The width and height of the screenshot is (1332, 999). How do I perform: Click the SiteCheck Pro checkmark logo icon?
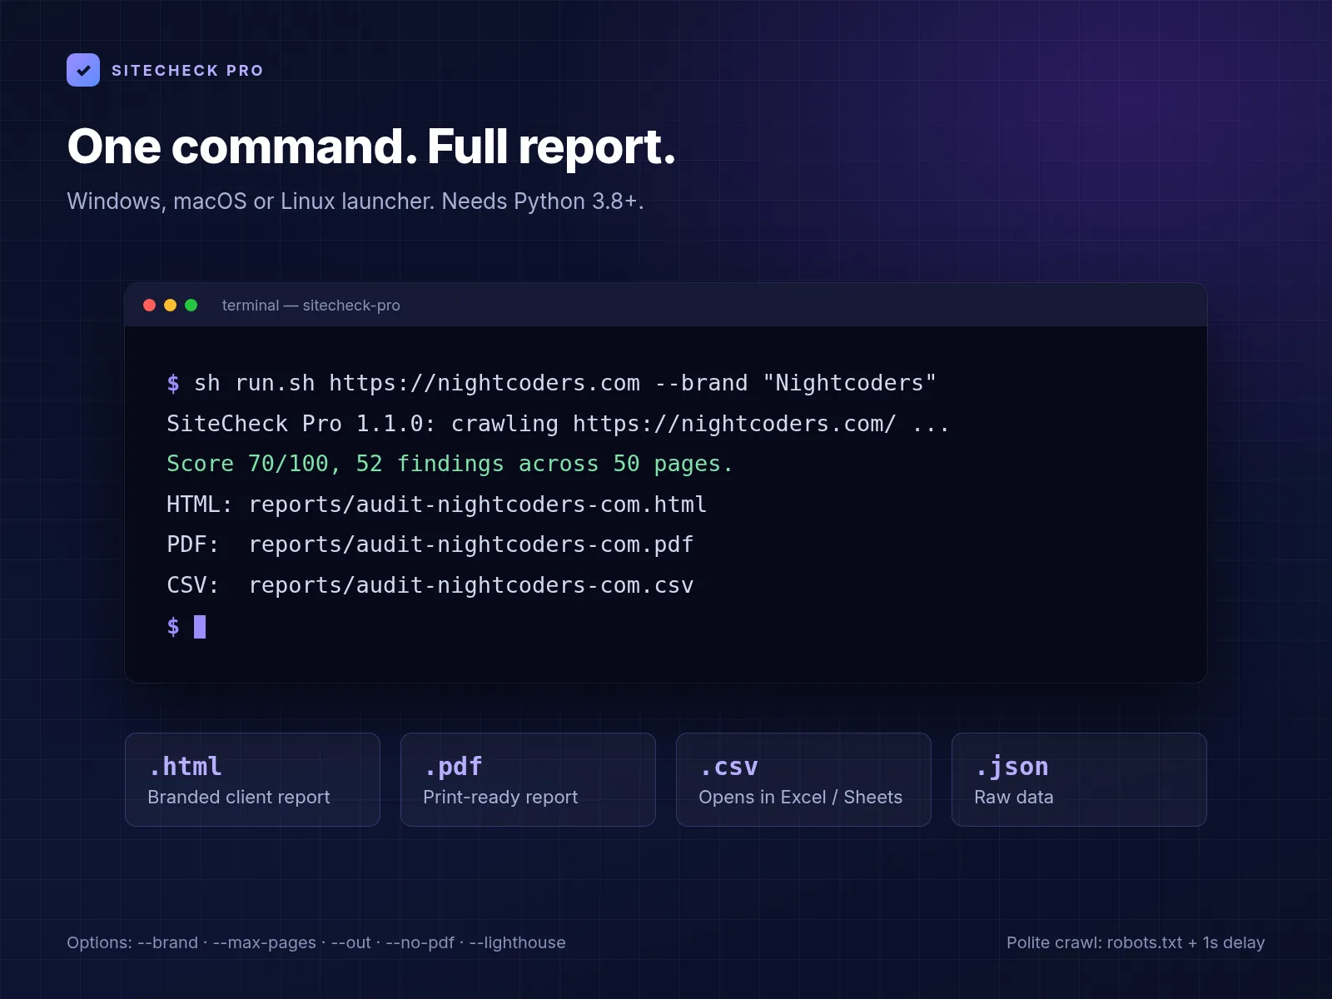click(83, 70)
